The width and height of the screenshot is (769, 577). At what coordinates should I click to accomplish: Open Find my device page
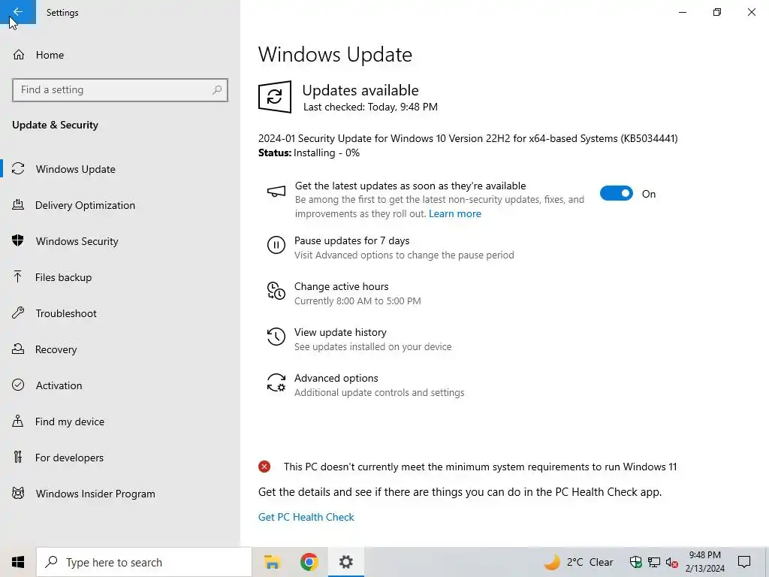point(120,421)
